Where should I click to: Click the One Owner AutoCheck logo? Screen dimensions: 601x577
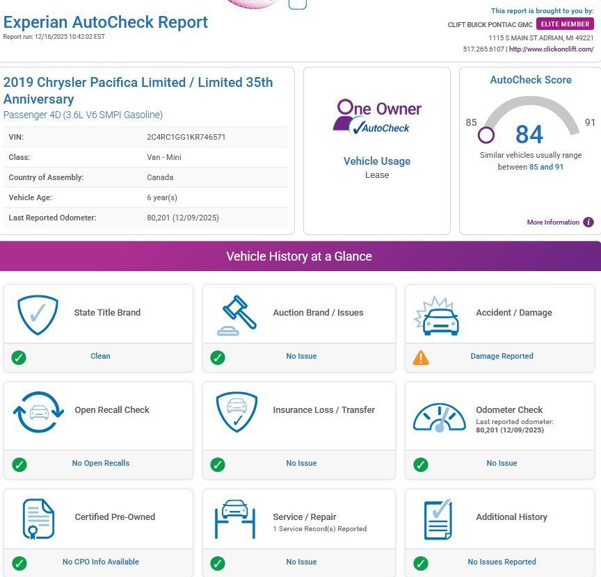point(377,116)
